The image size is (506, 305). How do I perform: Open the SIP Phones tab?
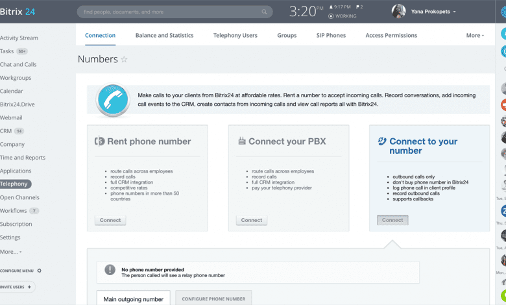331,36
